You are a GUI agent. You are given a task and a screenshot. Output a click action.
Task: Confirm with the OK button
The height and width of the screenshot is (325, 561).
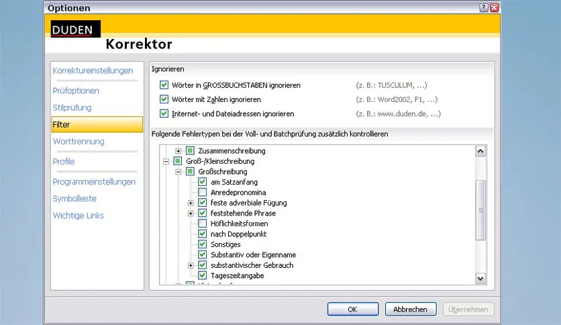pos(353,310)
